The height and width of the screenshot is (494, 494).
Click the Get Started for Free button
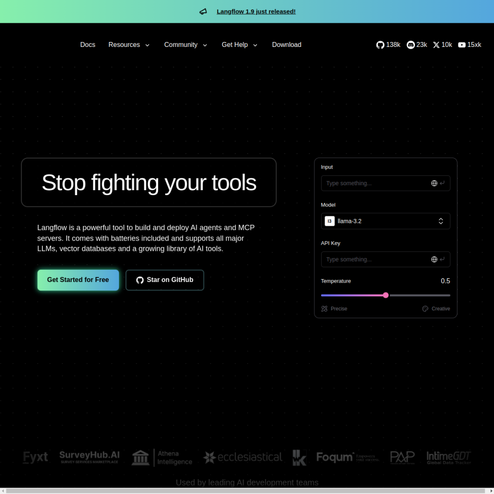tap(78, 280)
